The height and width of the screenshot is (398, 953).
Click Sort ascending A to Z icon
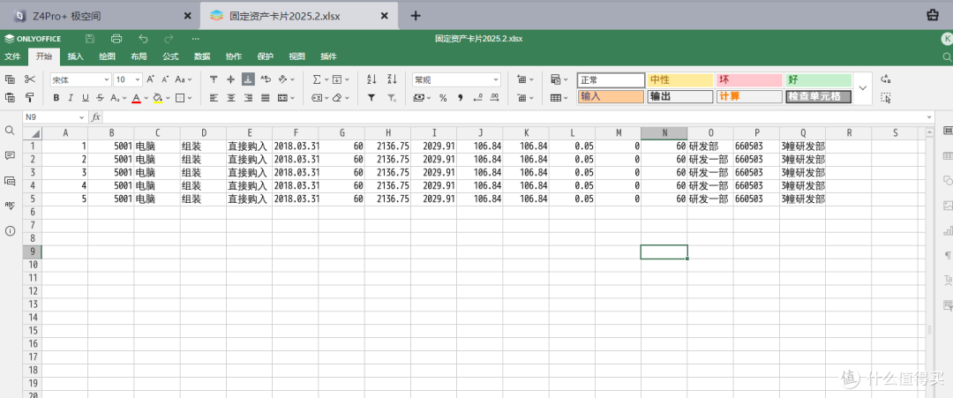click(372, 79)
